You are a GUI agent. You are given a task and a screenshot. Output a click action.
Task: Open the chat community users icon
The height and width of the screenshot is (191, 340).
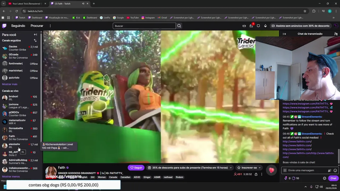336,34
